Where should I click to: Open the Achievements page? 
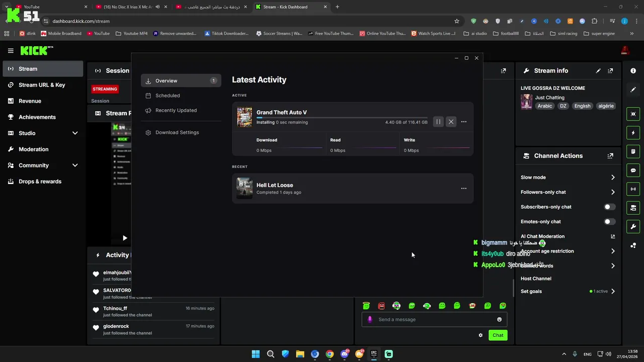pyautogui.click(x=43, y=117)
